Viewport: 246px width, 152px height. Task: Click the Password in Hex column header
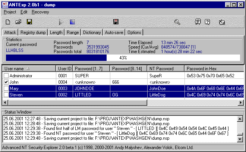214,69
